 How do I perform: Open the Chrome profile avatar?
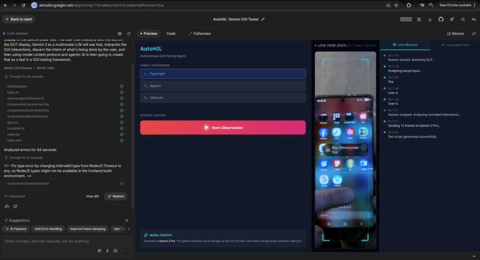pos(431,5)
